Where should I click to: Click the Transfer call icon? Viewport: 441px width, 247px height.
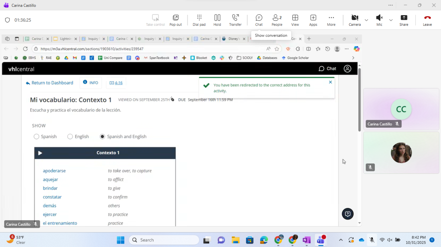click(235, 20)
